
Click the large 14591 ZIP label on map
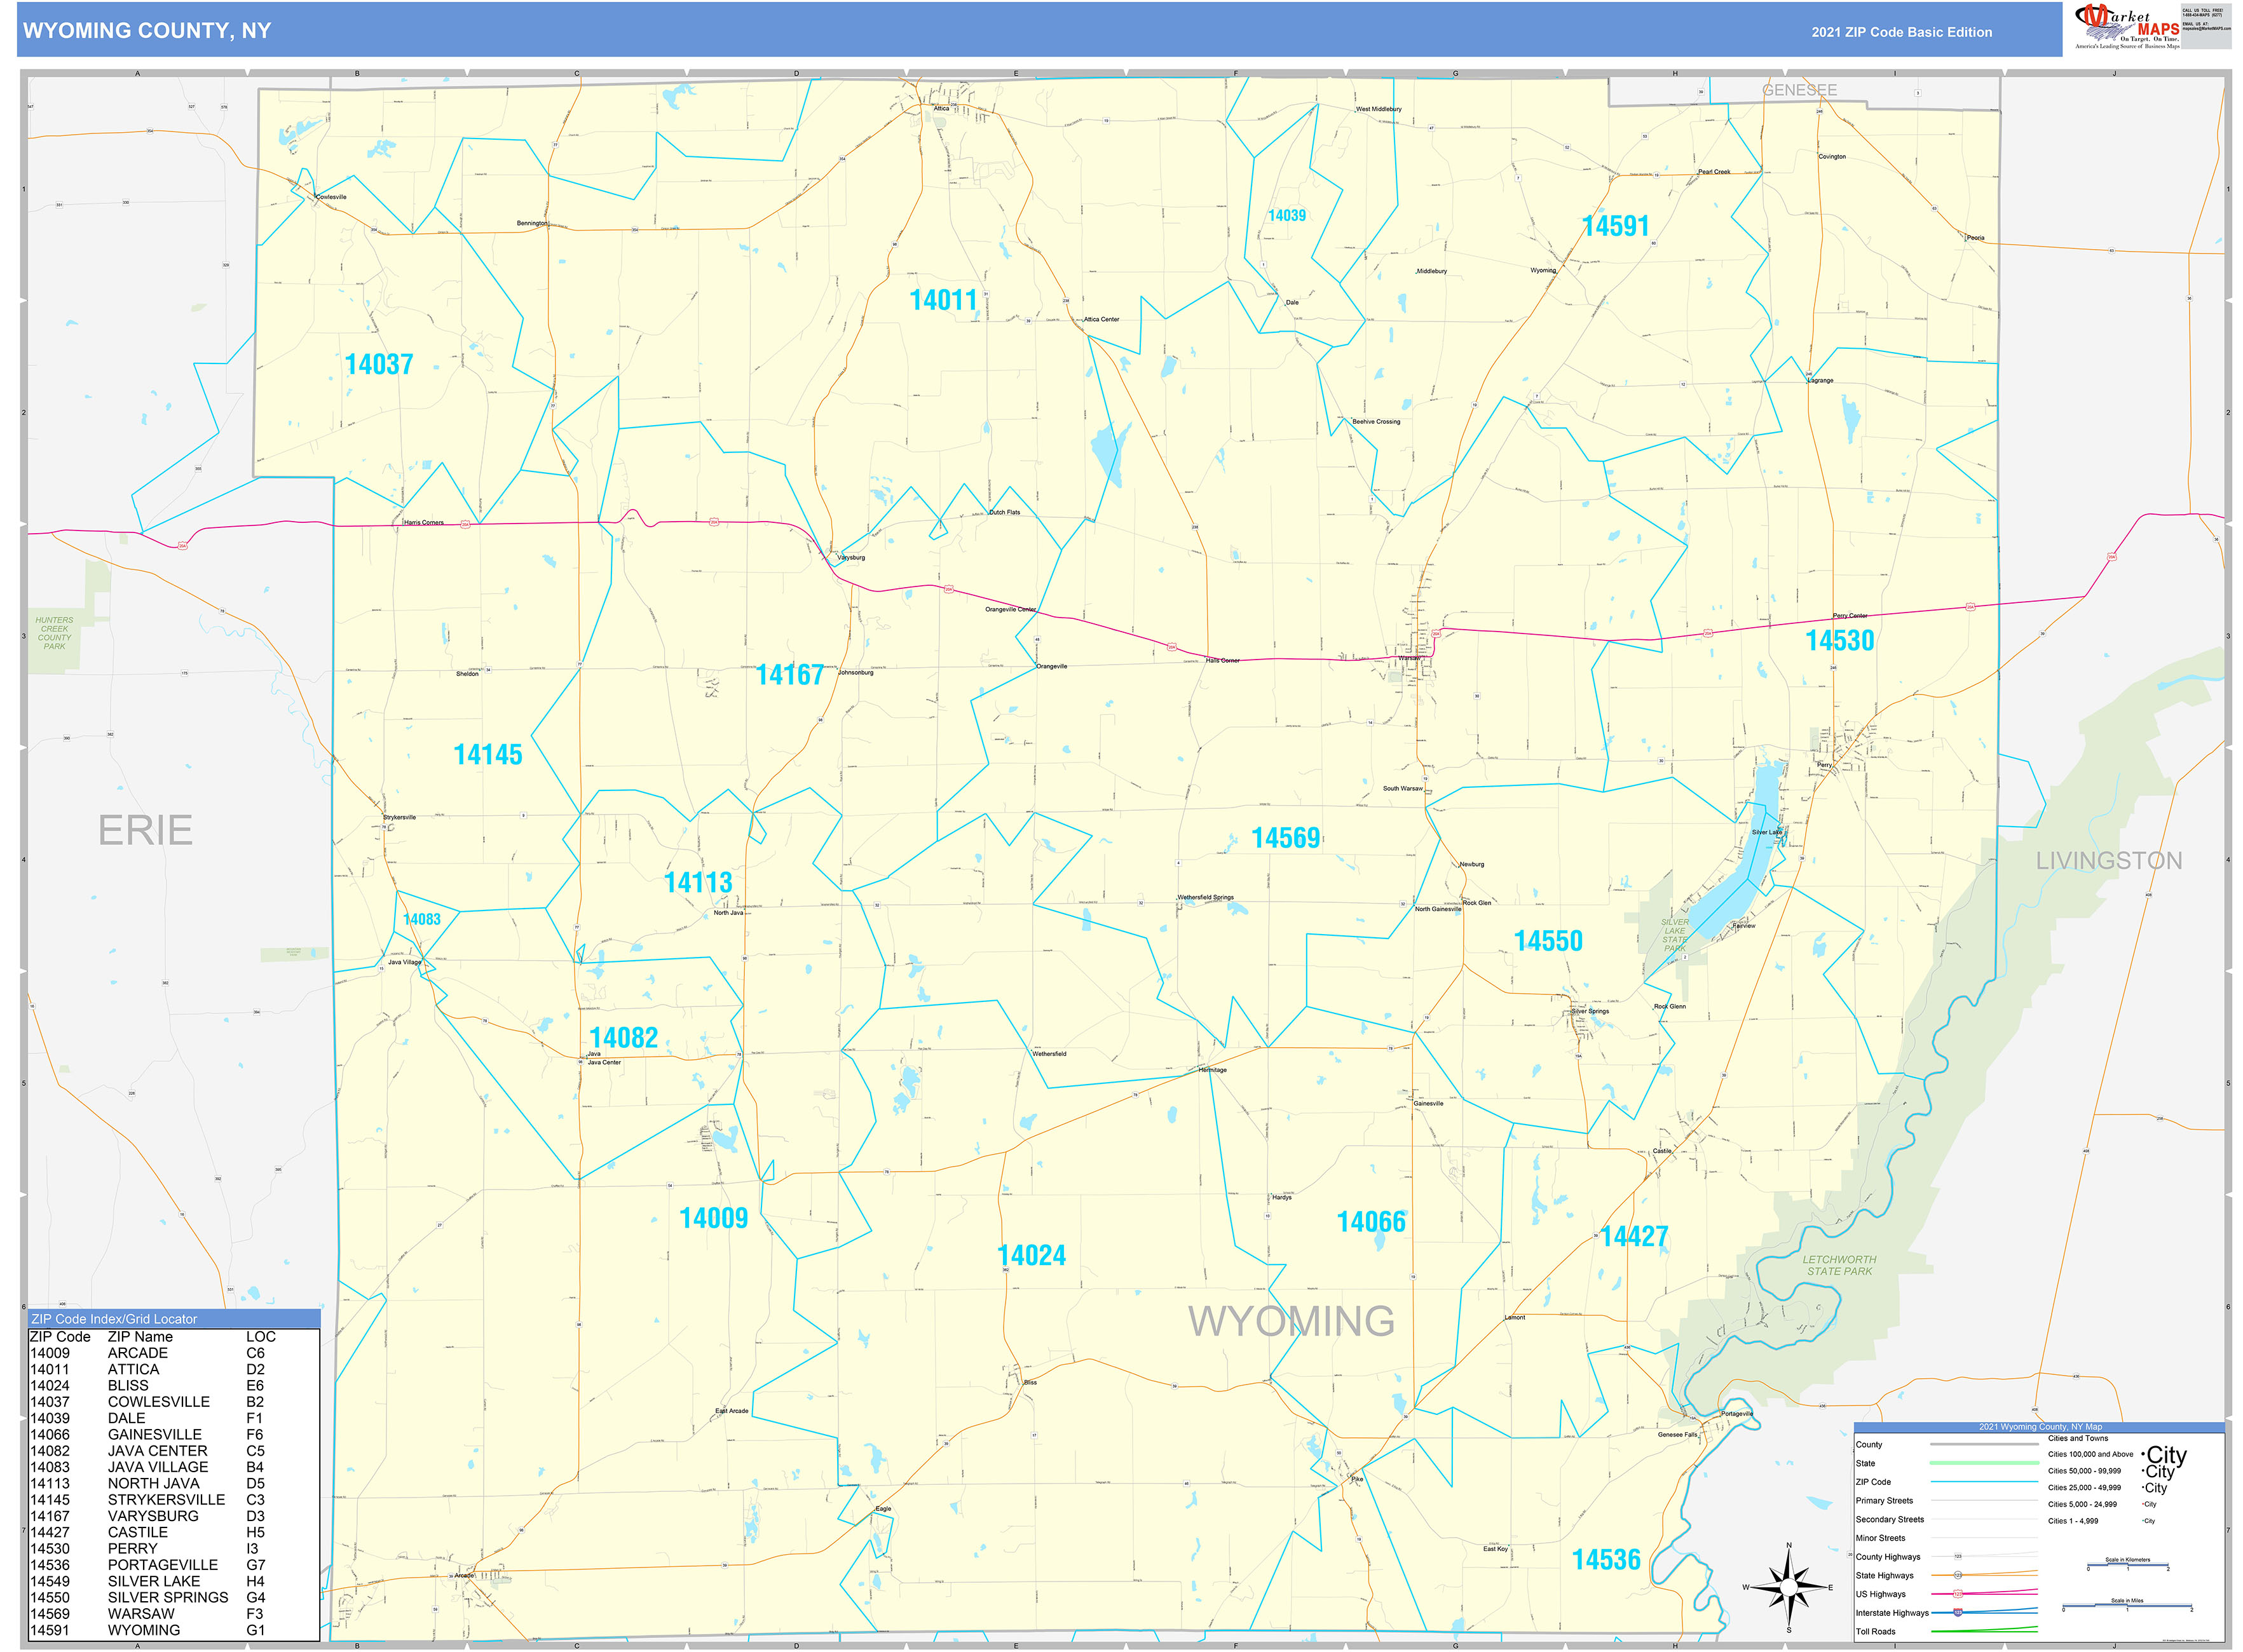click(x=1615, y=226)
